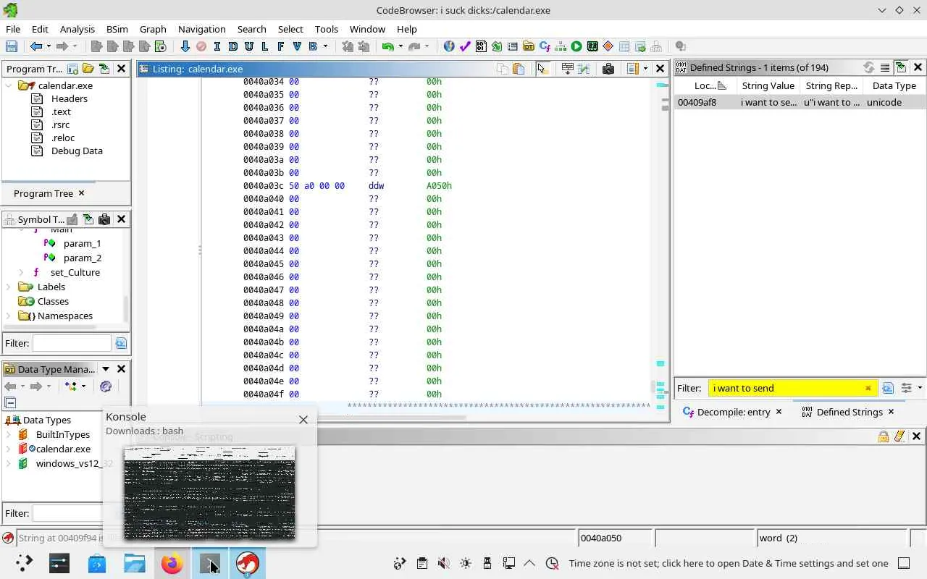Open the file manager from the taskbar

135,563
